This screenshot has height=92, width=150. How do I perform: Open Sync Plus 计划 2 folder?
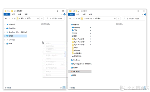(78, 45)
